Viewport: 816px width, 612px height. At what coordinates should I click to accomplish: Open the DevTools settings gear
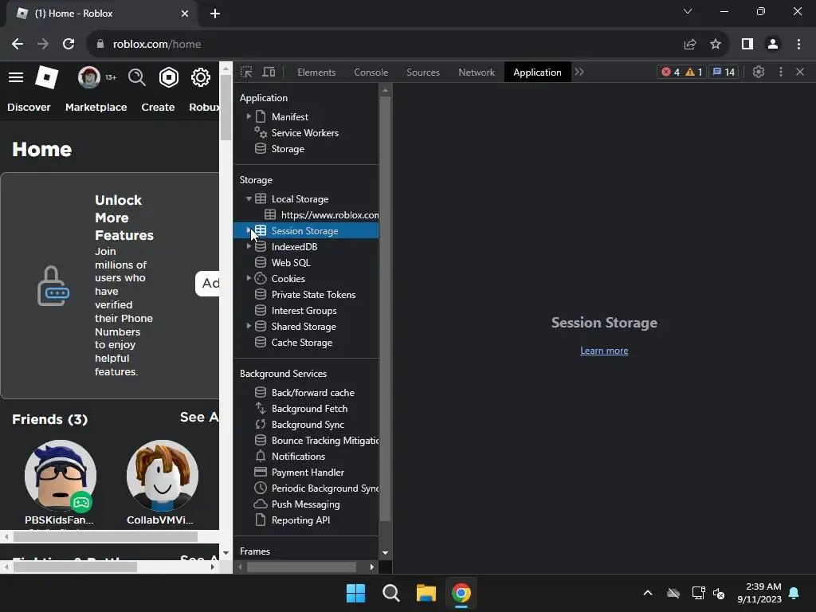click(x=759, y=72)
